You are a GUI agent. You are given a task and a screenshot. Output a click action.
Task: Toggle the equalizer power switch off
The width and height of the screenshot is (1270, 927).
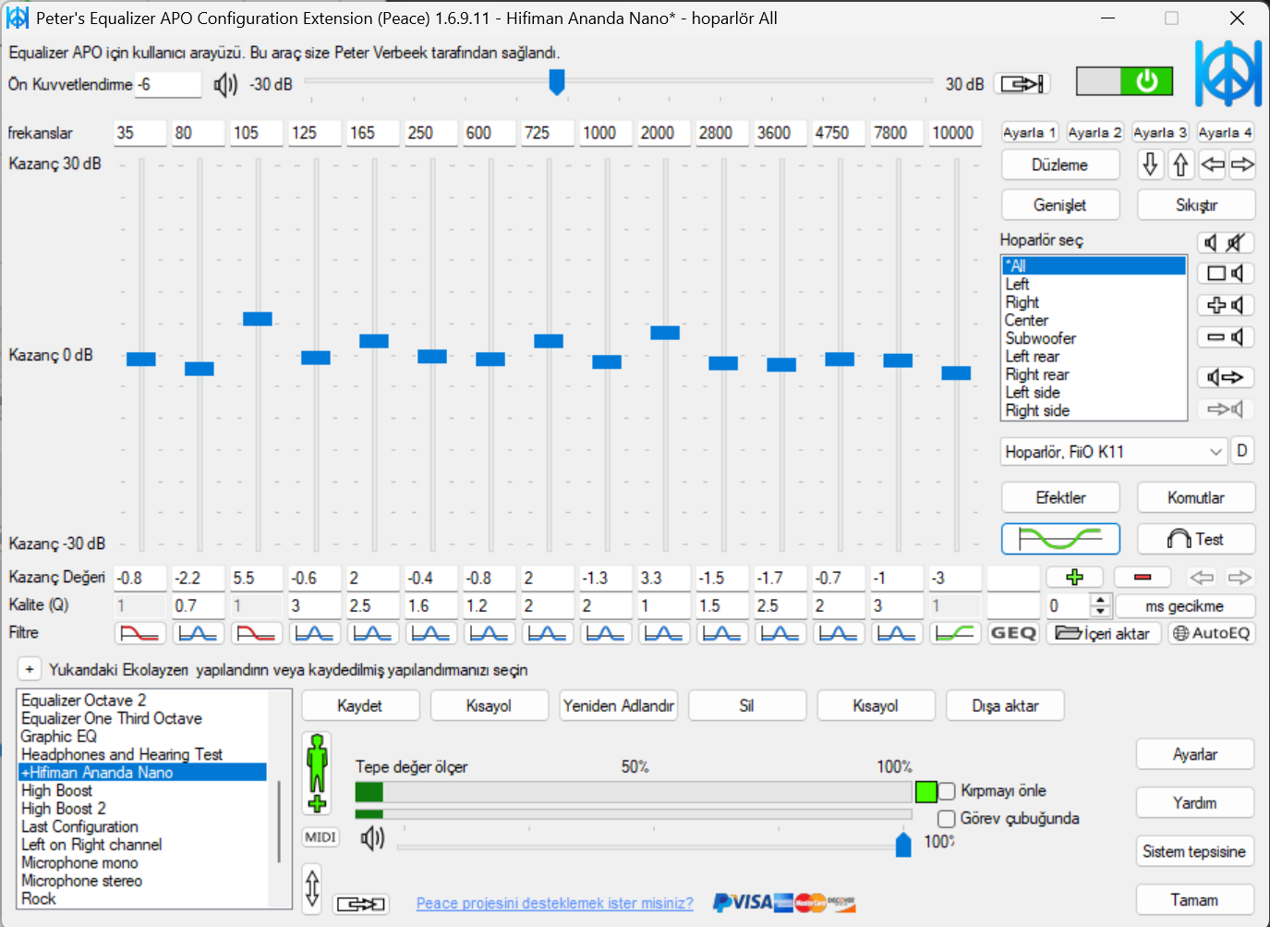point(1124,81)
